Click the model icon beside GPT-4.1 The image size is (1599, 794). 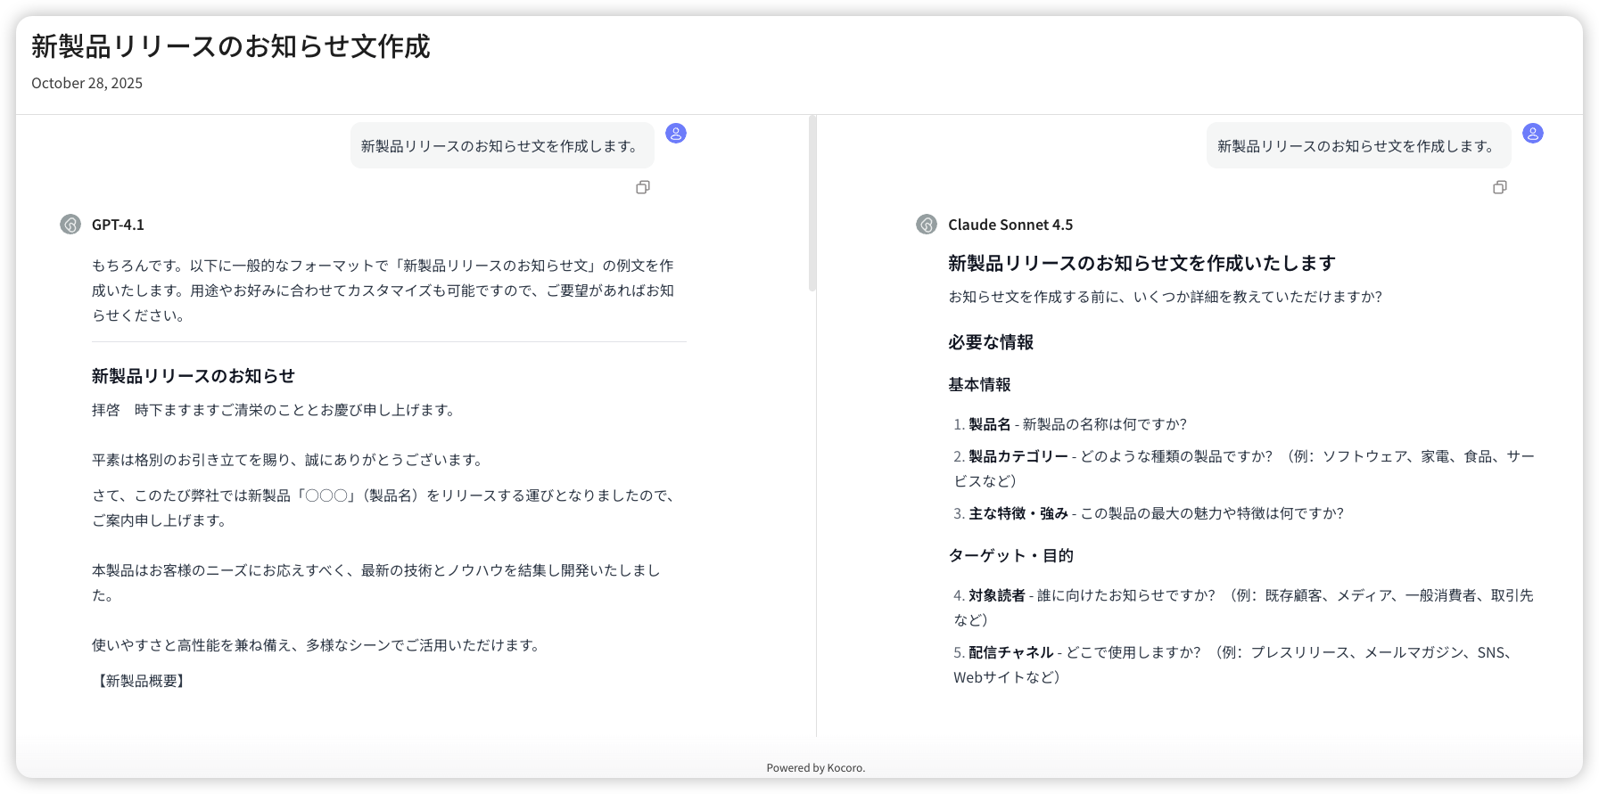pos(70,225)
